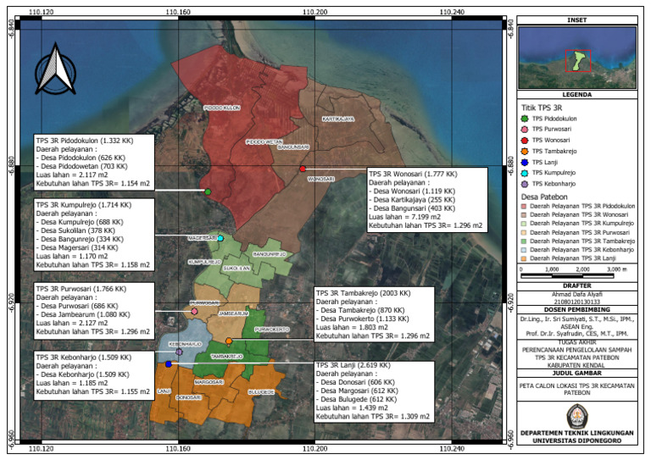Select the cyan Kumpulrejo marker near Magersari

(x=220, y=238)
